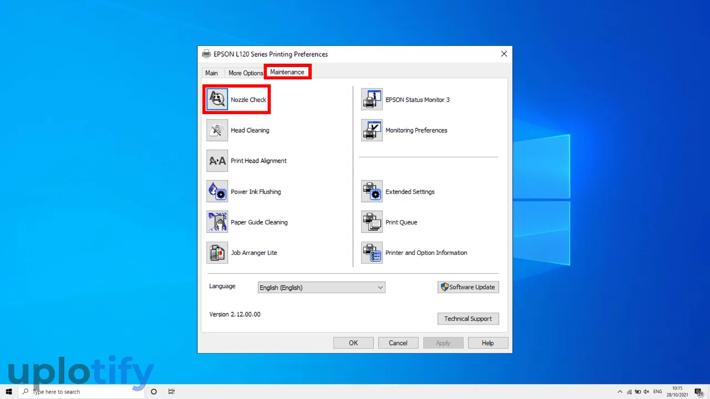Open the notification center icon
The image size is (710, 399).
pos(698,391)
